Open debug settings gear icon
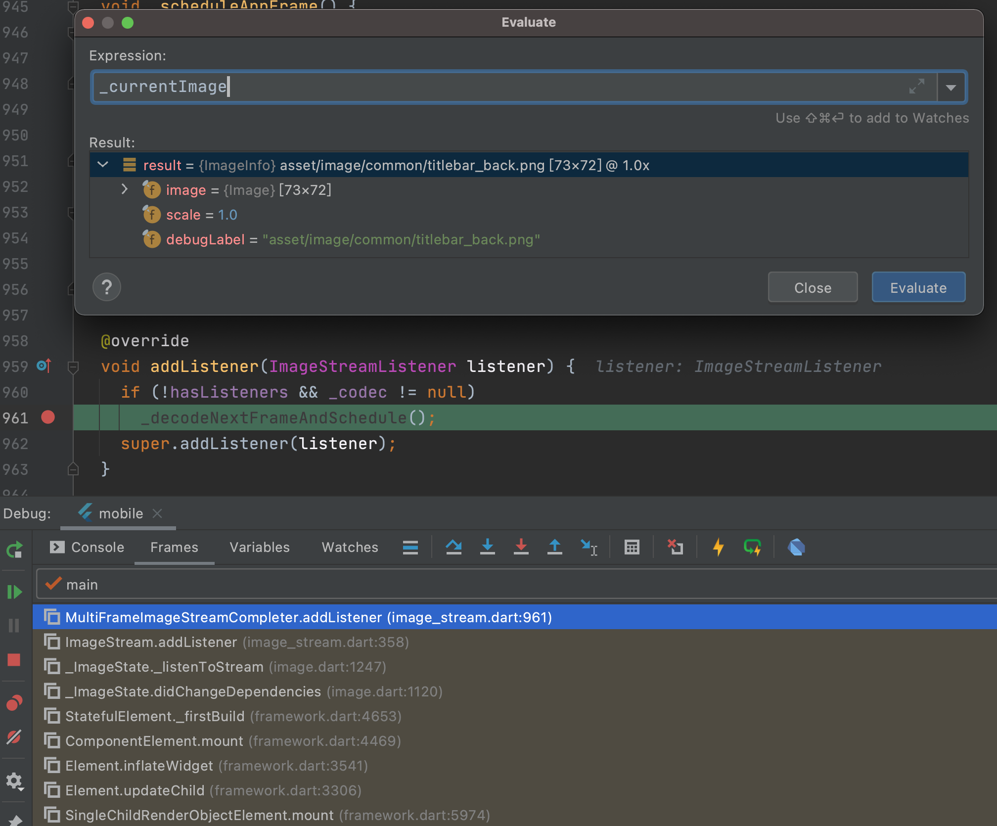This screenshot has height=826, width=997. [x=14, y=781]
